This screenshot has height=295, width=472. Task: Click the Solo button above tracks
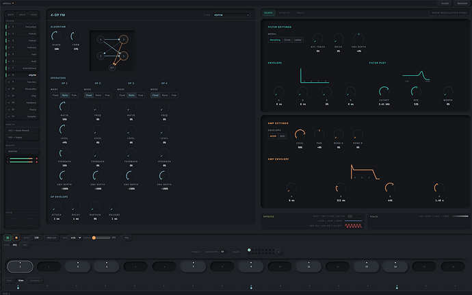click(x=23, y=14)
